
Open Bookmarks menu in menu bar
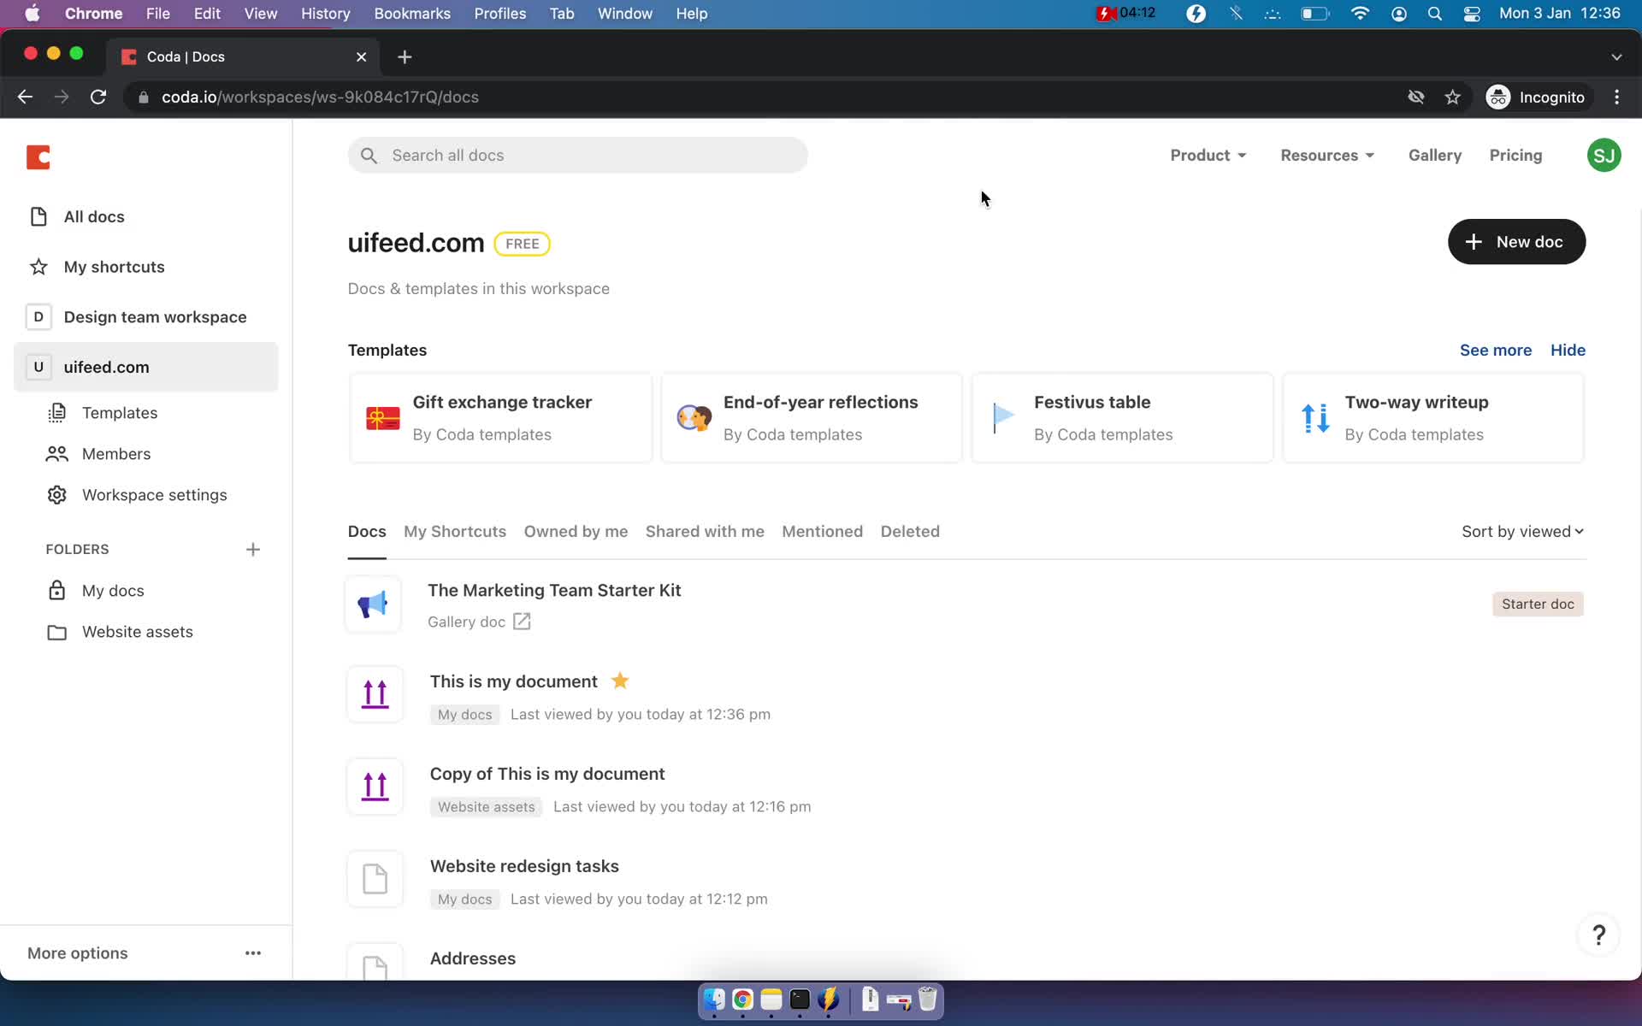point(412,14)
